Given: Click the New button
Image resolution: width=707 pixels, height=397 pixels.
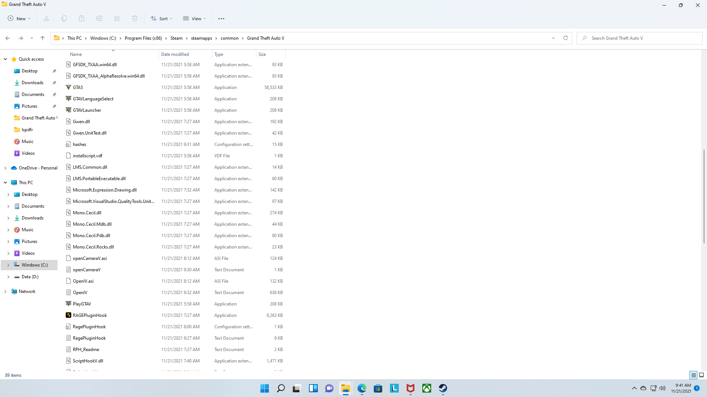Looking at the screenshot, I should point(19,18).
